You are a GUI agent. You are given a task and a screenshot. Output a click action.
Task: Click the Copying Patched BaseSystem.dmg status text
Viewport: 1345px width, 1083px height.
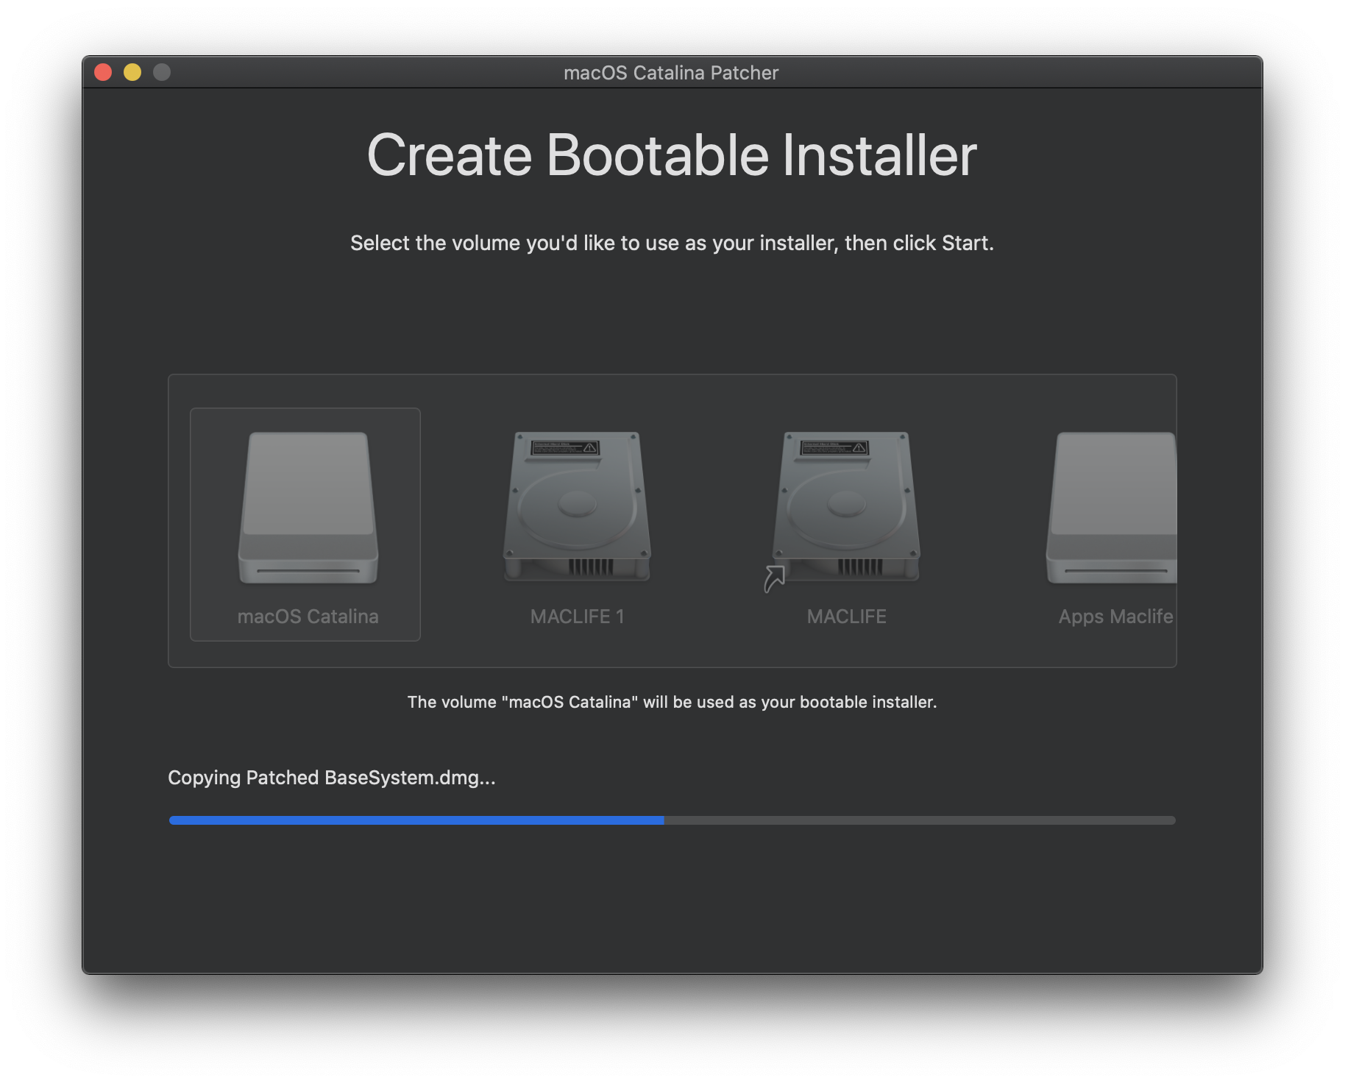pos(332,778)
